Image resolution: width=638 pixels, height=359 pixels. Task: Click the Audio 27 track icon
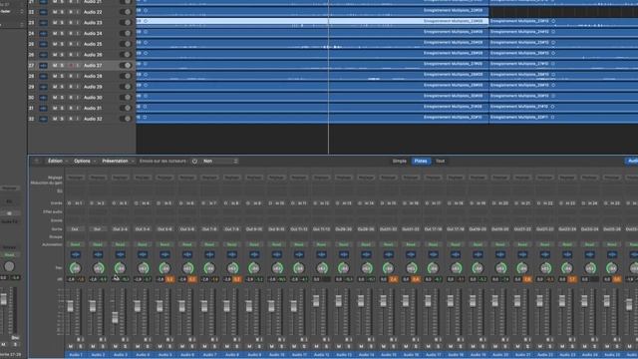(x=43, y=66)
